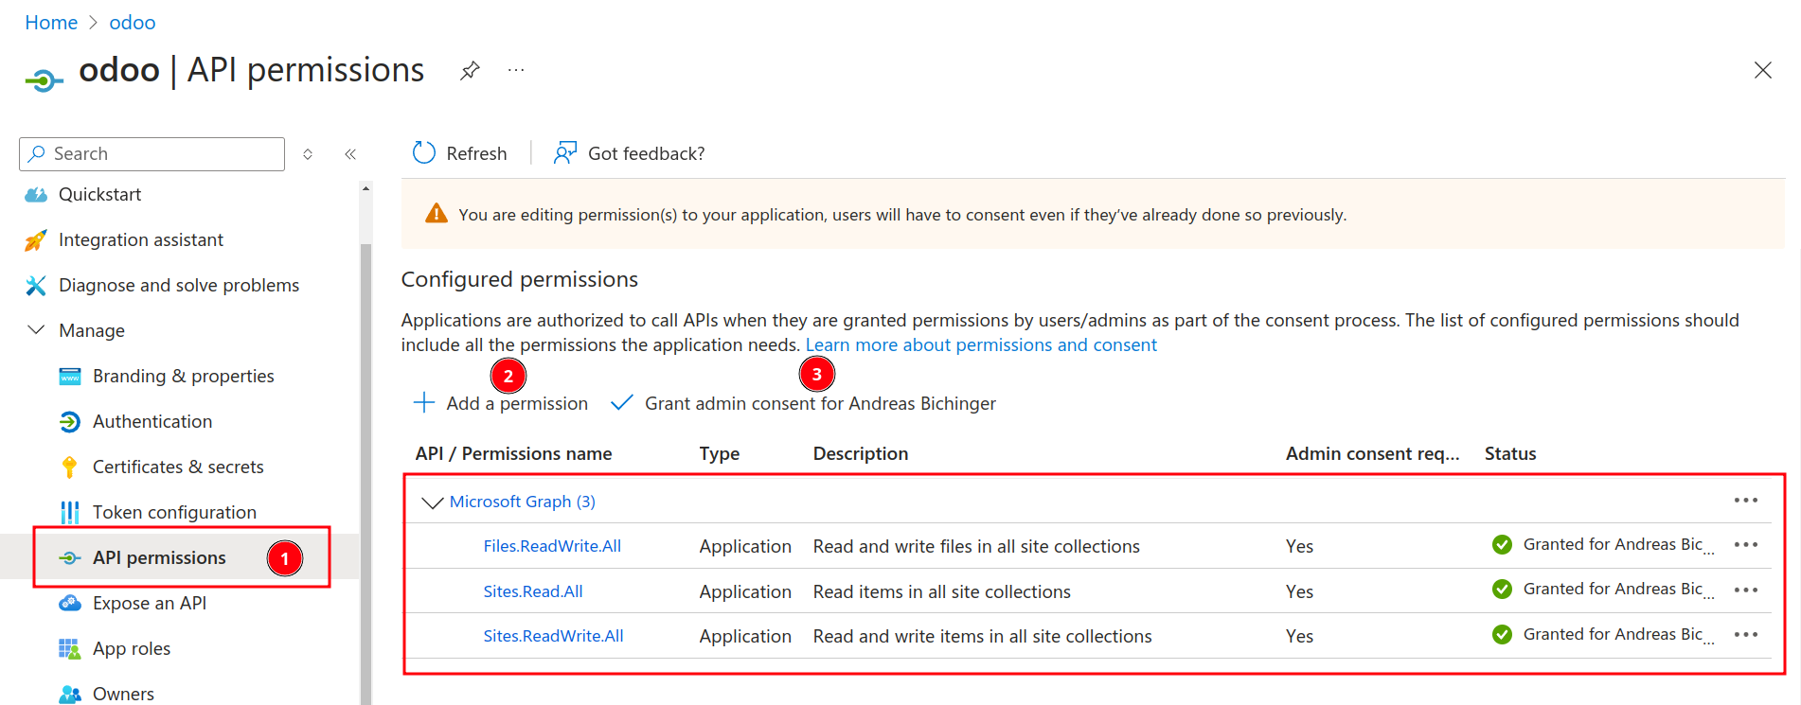Open the Integration assistant rocket item
This screenshot has height=705, width=1801.
pyautogui.click(x=140, y=240)
